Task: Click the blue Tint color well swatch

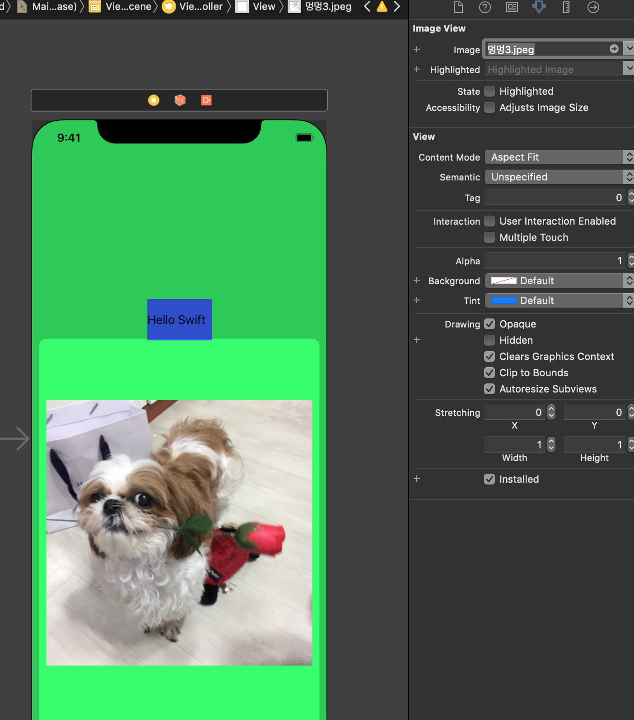Action: [503, 300]
